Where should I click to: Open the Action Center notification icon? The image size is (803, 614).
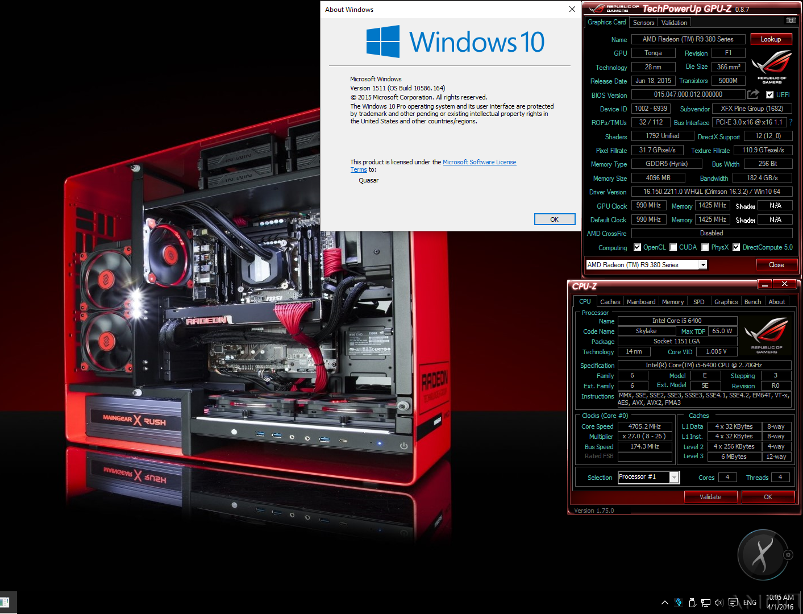click(x=733, y=602)
